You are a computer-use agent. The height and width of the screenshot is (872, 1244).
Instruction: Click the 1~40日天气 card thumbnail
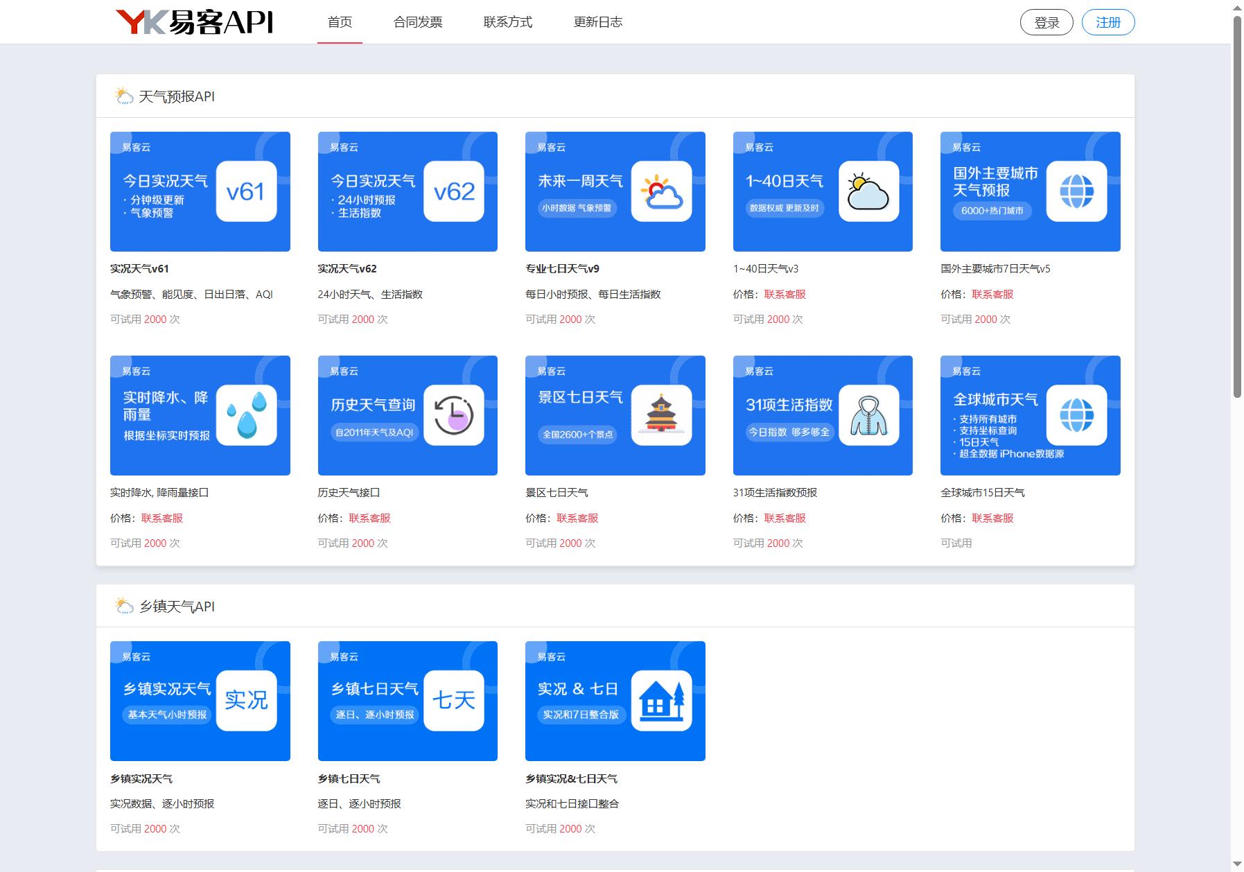click(823, 191)
